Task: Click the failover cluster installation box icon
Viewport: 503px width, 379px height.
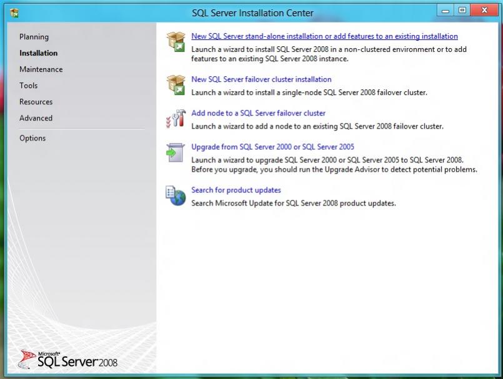Action: tap(176, 85)
